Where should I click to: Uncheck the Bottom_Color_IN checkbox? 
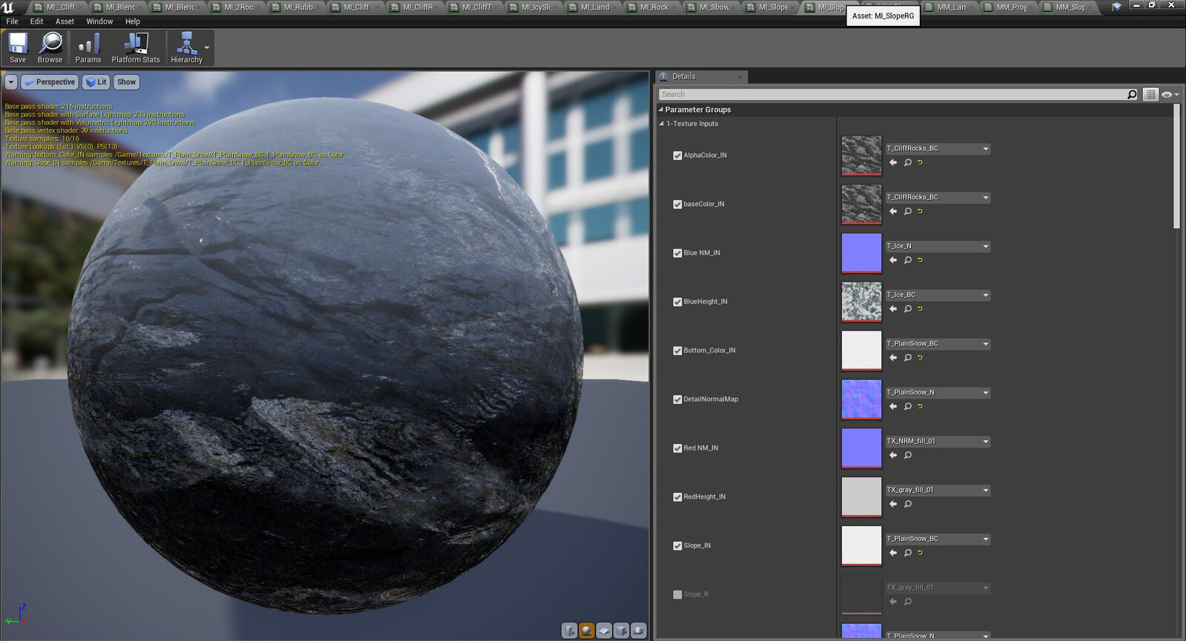678,351
